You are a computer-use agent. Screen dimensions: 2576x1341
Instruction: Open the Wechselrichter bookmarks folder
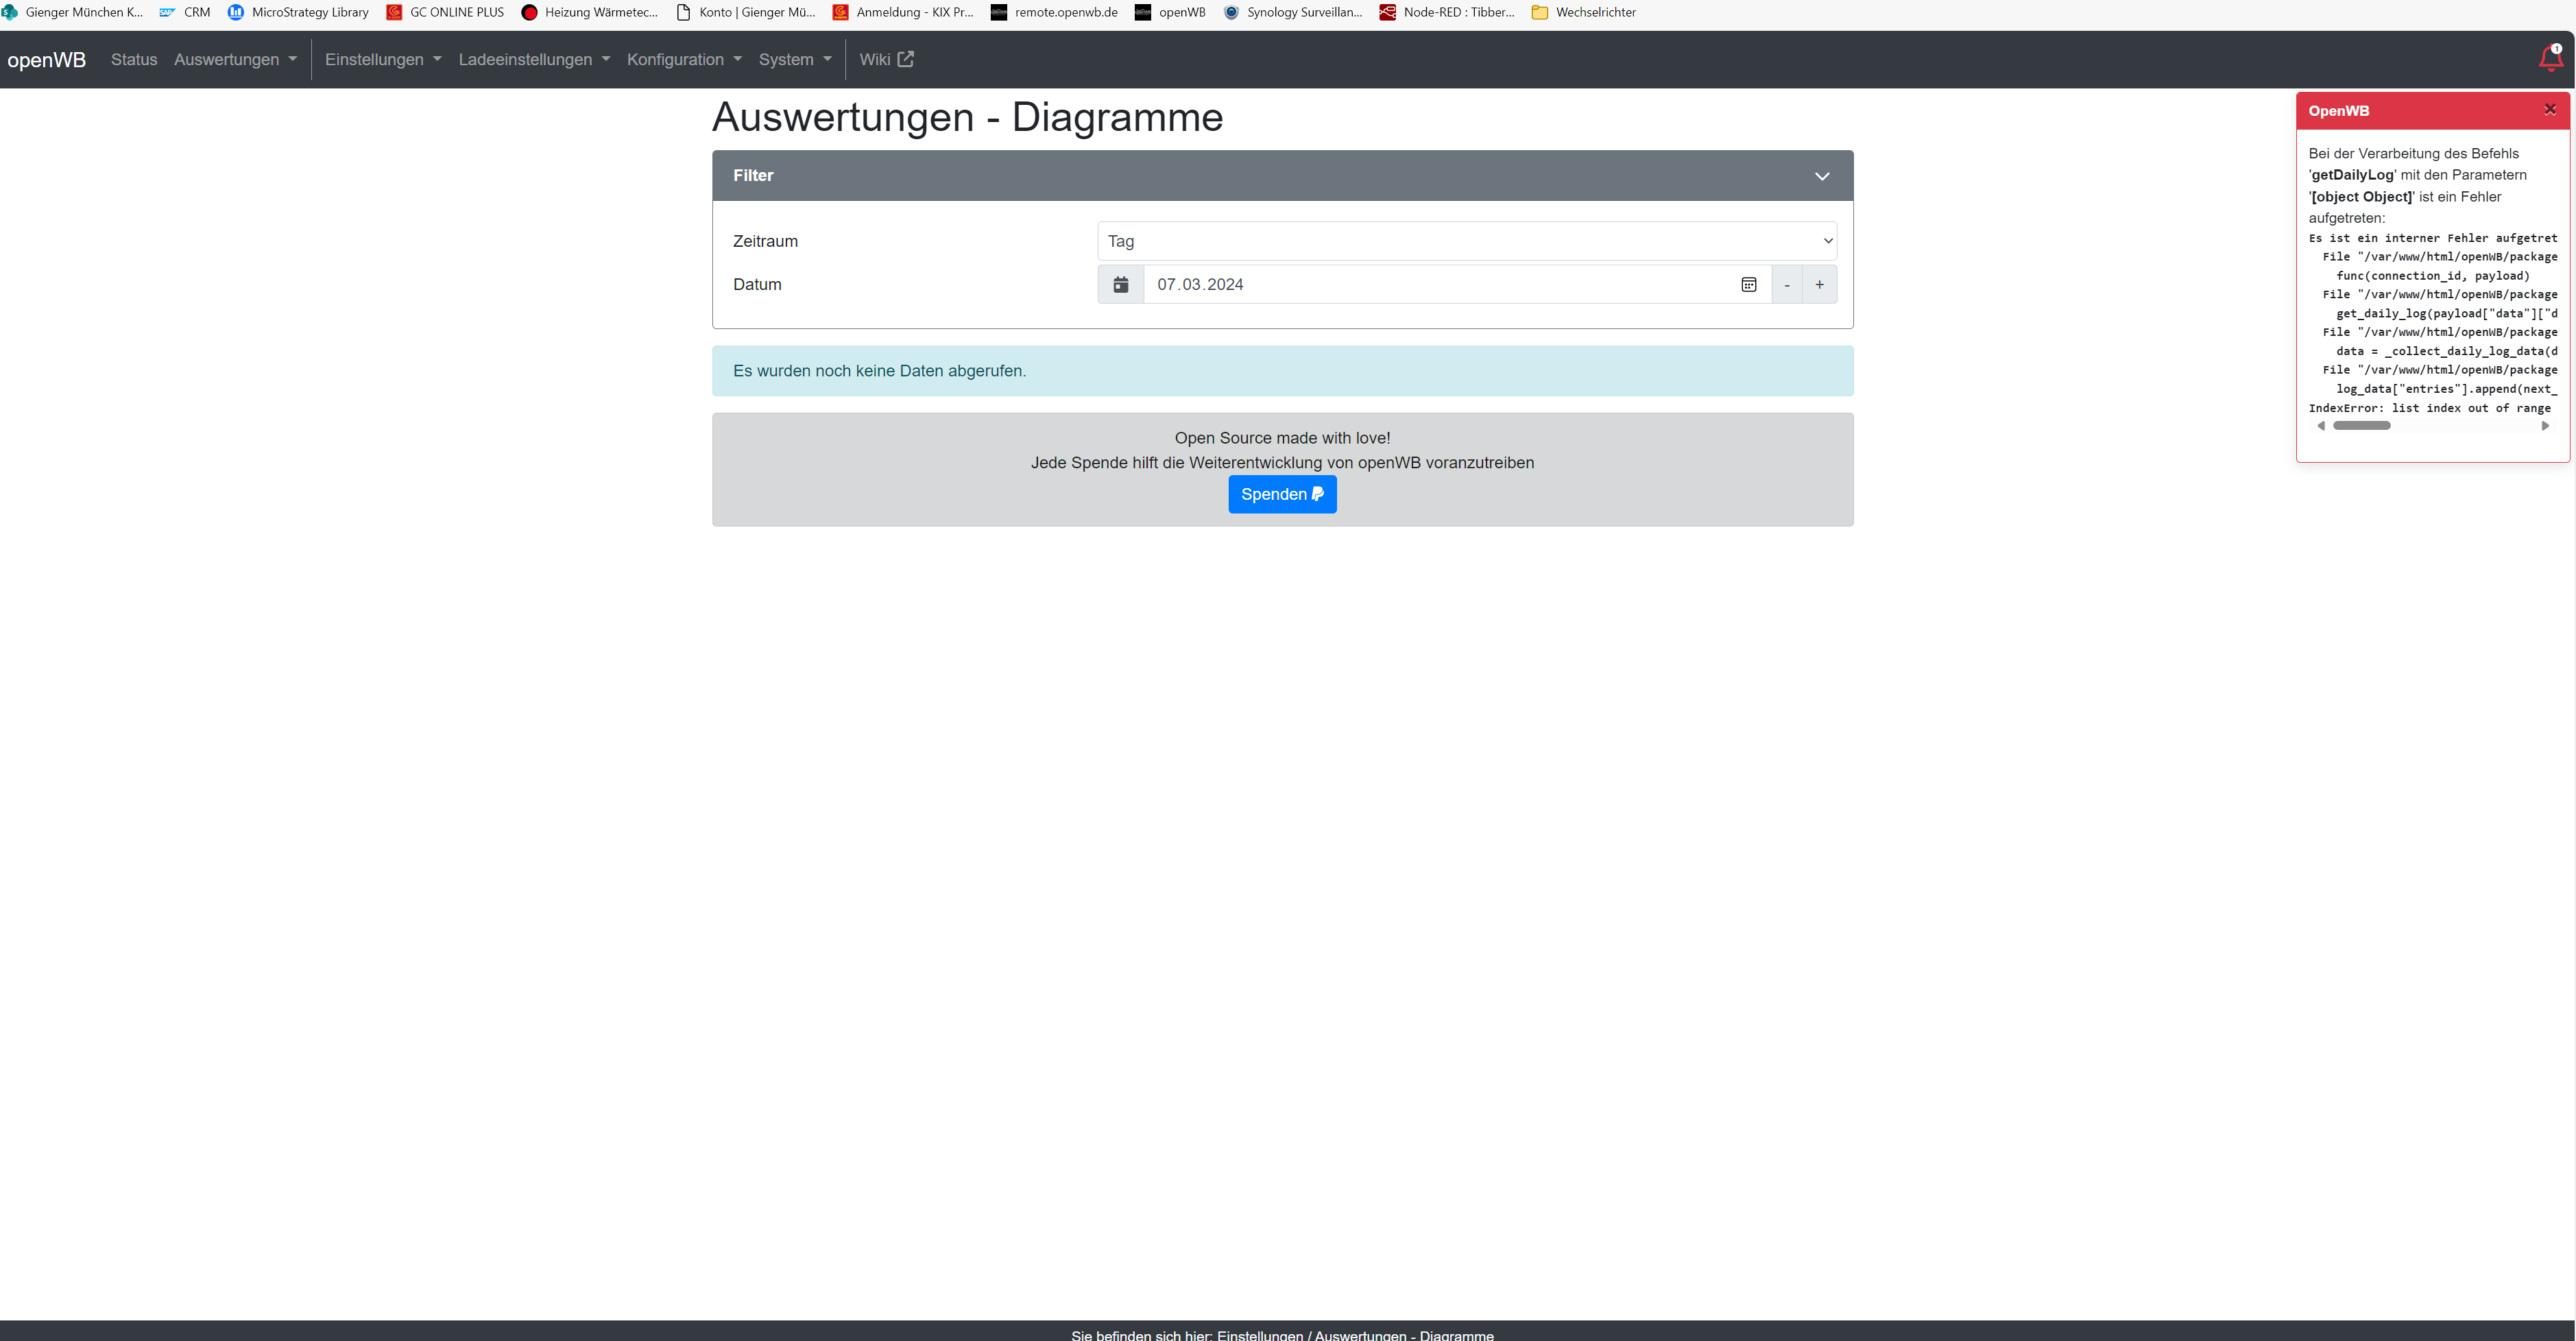coord(1584,12)
